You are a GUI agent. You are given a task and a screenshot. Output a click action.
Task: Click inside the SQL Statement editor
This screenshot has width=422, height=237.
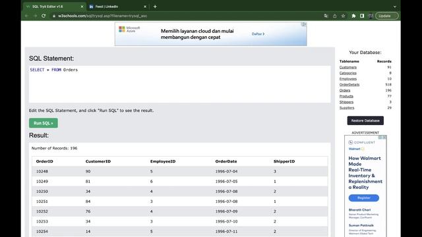click(180, 84)
